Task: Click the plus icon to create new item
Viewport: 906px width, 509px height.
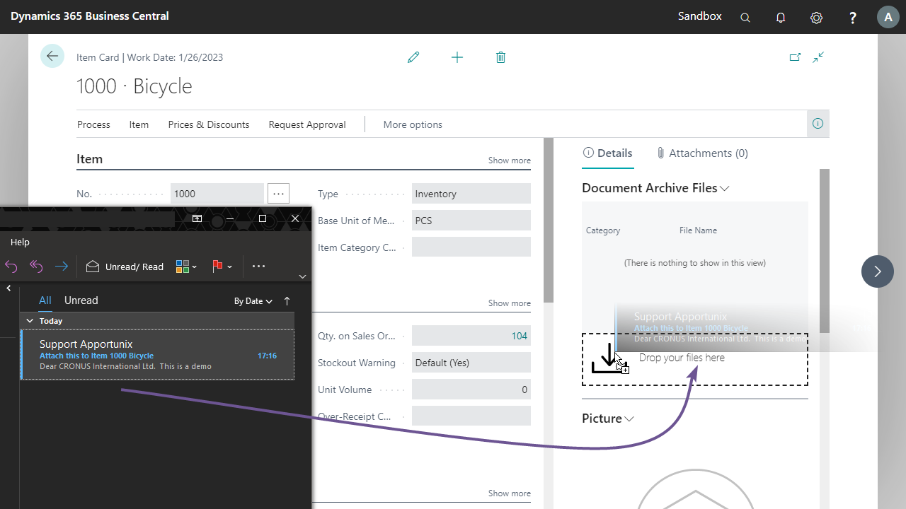Action: click(x=457, y=57)
